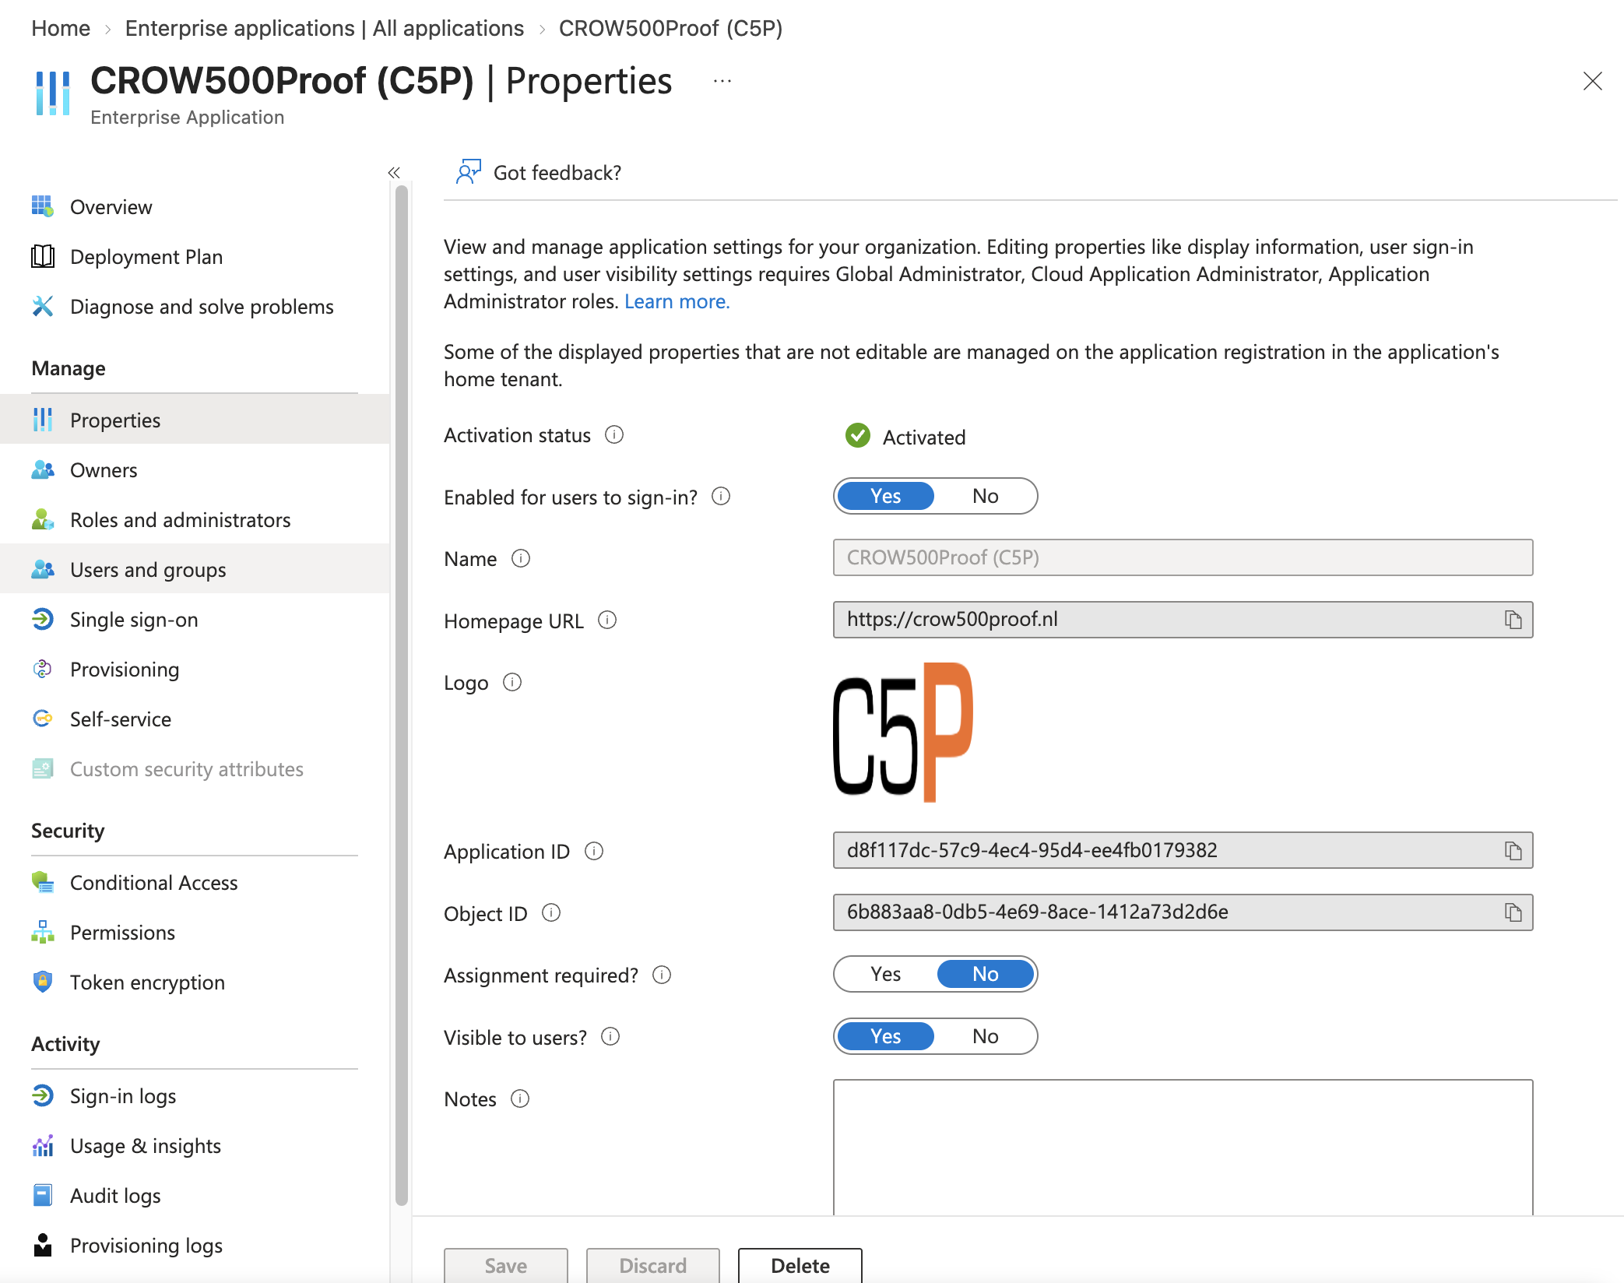Close the Properties blade
The image size is (1624, 1283).
click(1592, 81)
